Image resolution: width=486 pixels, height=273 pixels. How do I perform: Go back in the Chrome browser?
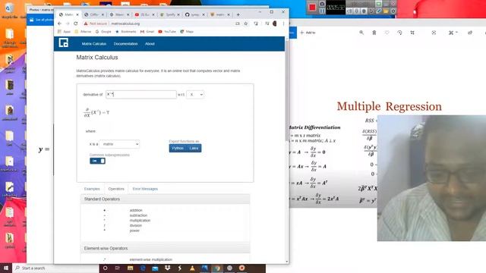click(x=59, y=24)
